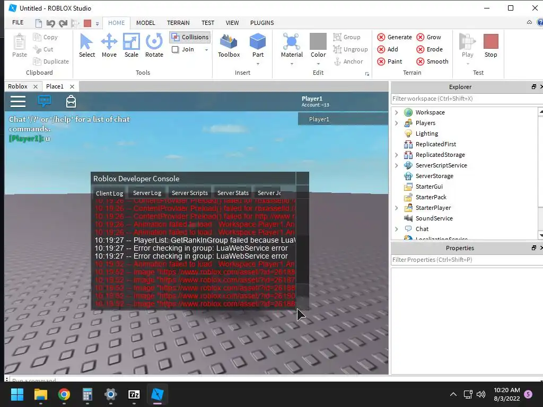
Task: Switch to the TERRAIN ribbon tab
Action: point(178,23)
